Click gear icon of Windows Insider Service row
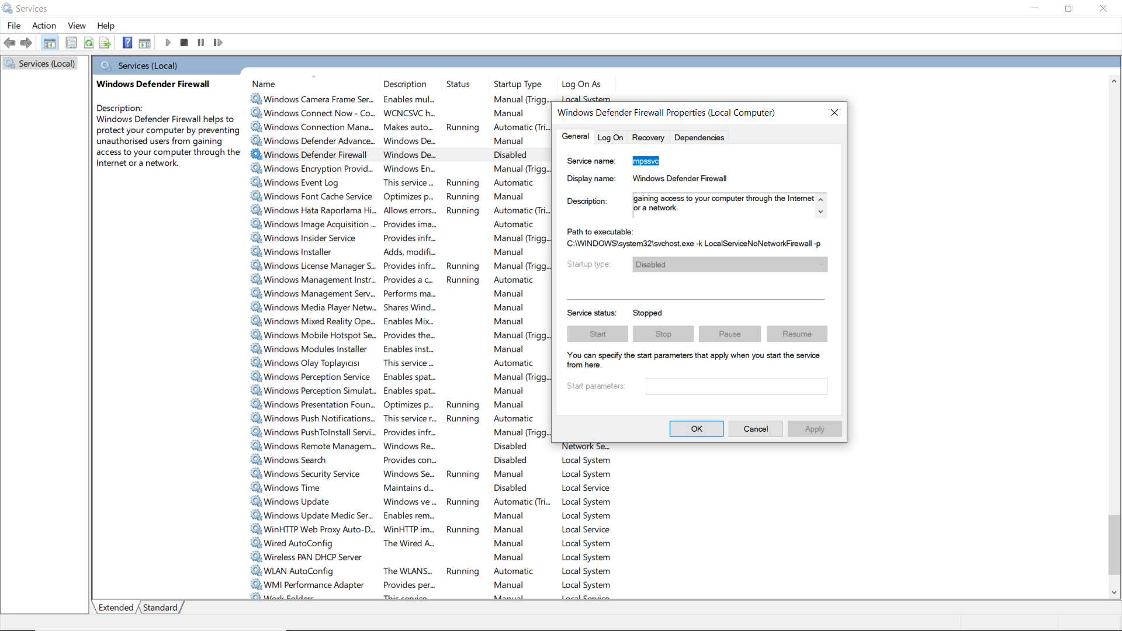 [x=256, y=238]
